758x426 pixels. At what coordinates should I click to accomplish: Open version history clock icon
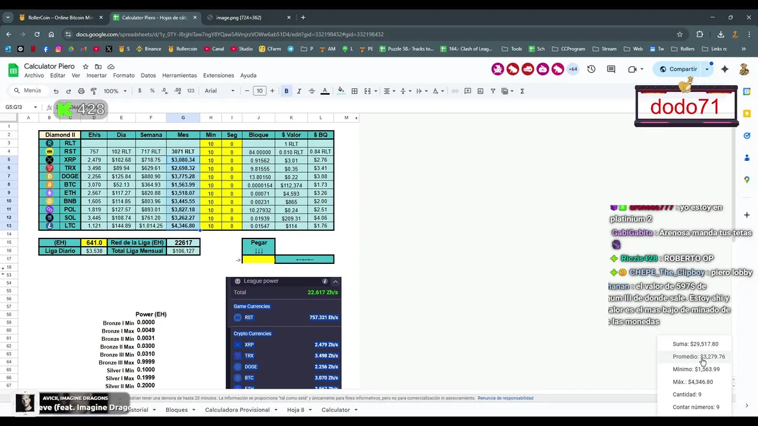coord(591,69)
